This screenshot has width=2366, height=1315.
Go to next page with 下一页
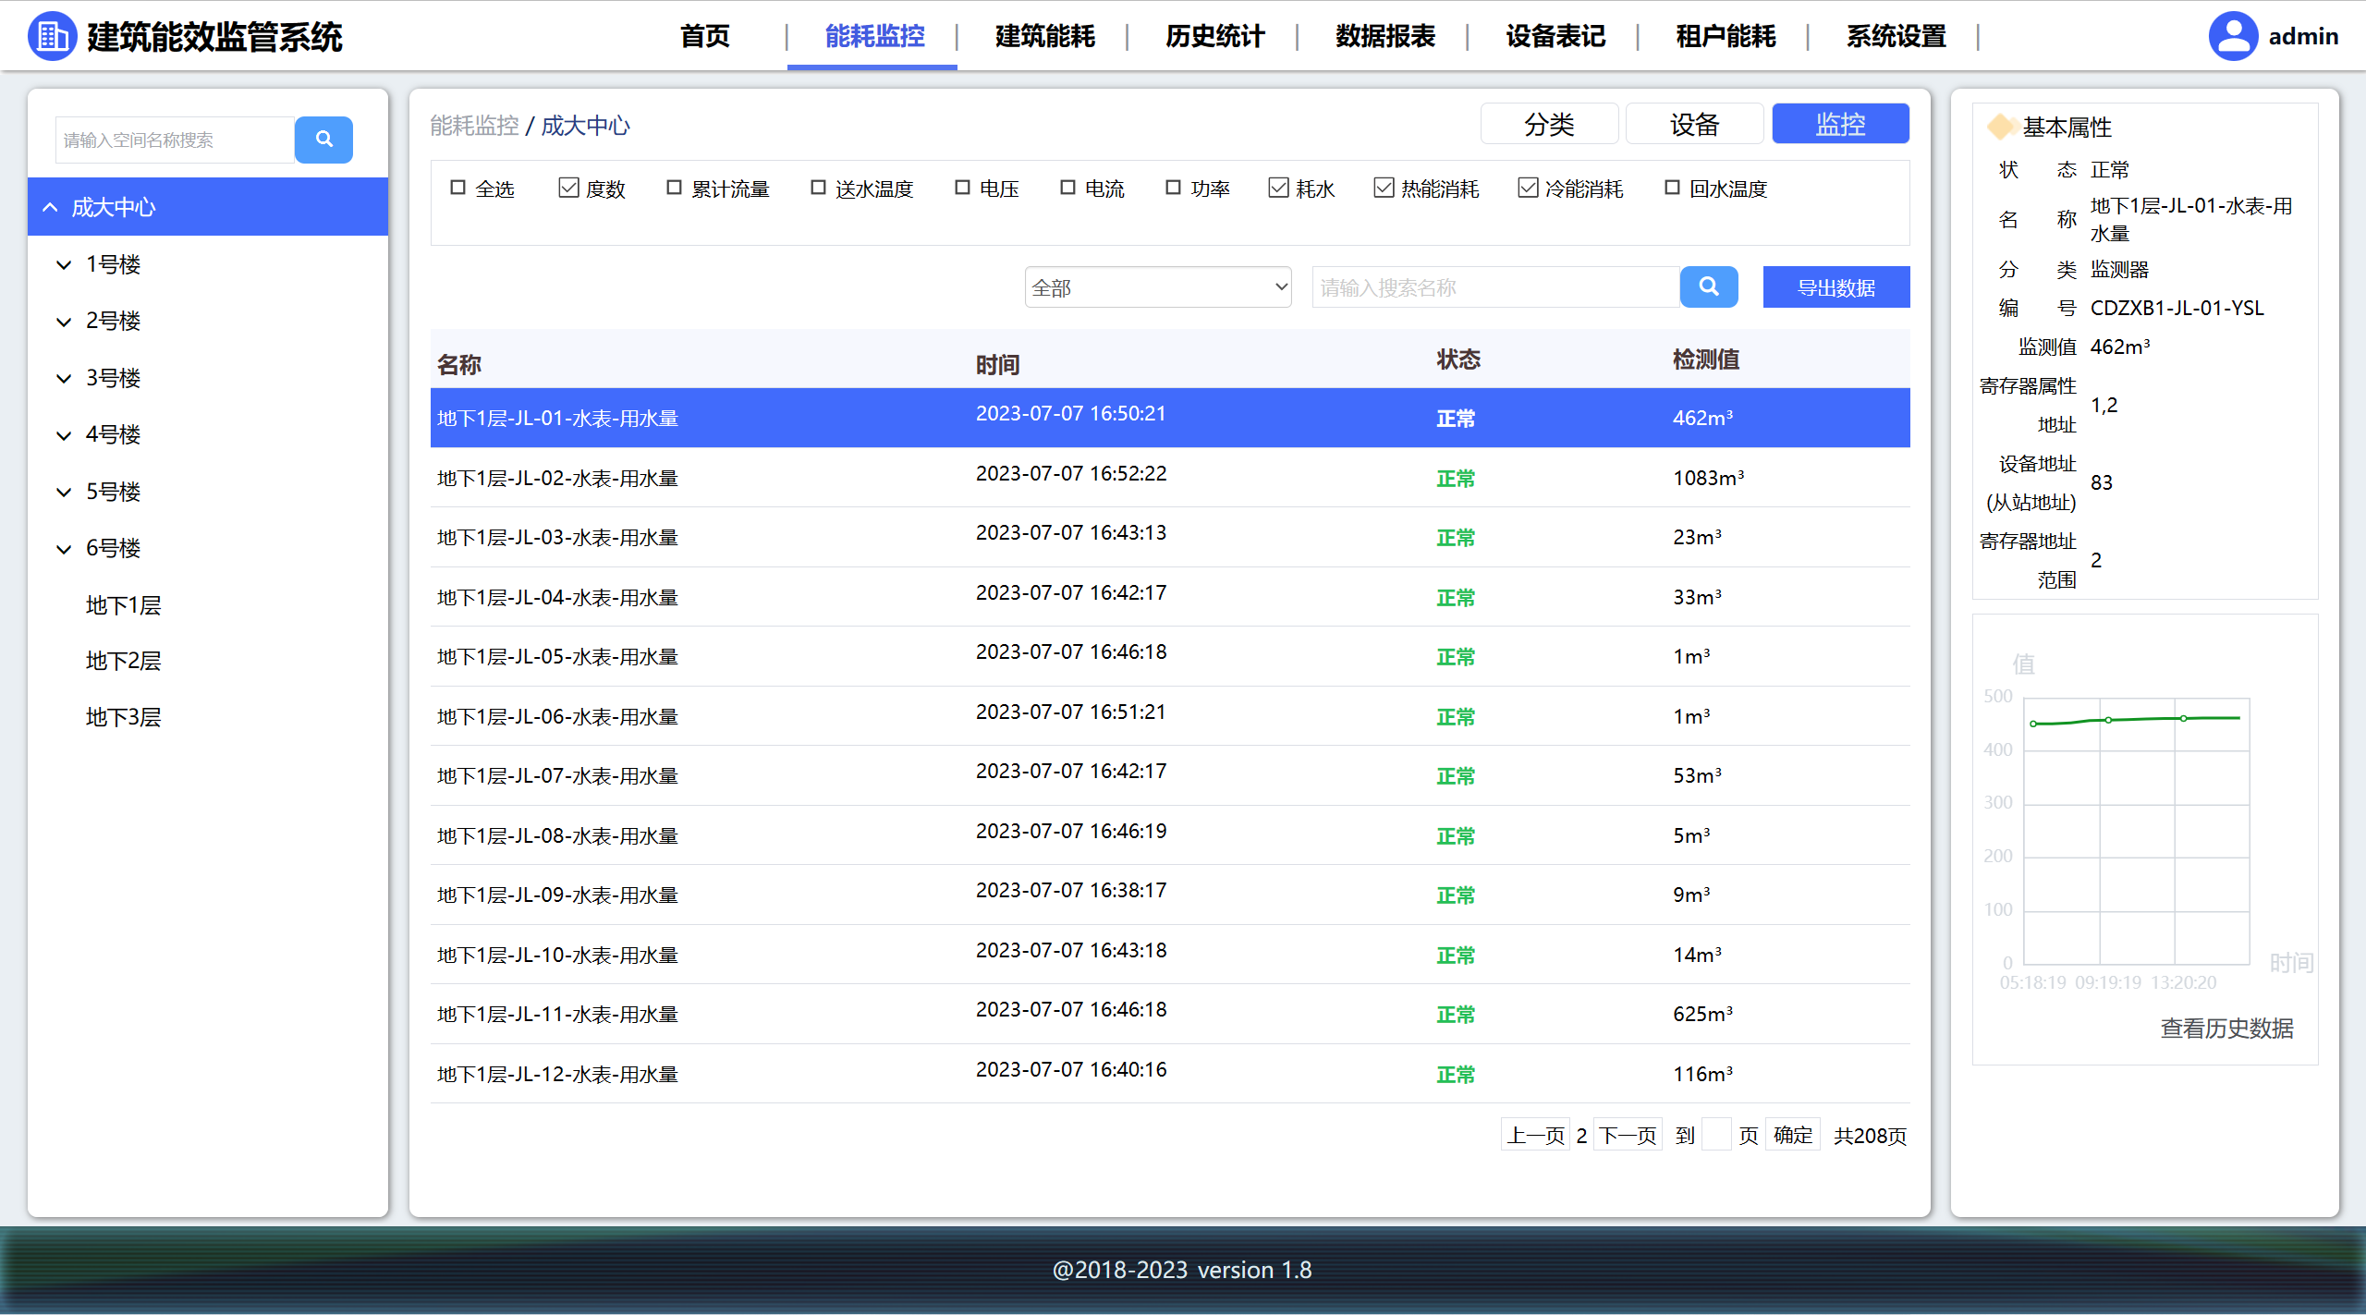(1628, 1135)
